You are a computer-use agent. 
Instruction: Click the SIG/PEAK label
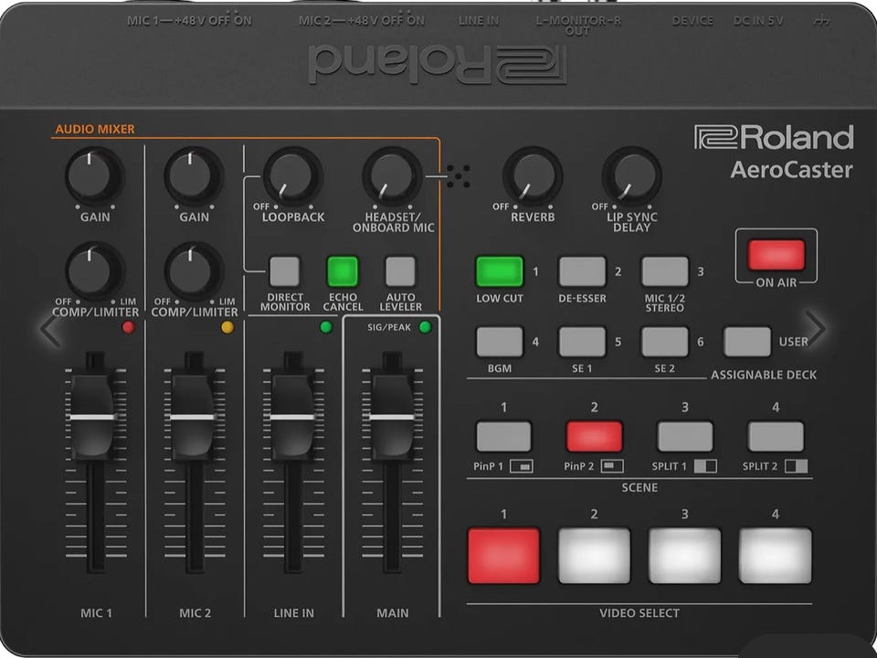pyautogui.click(x=389, y=327)
